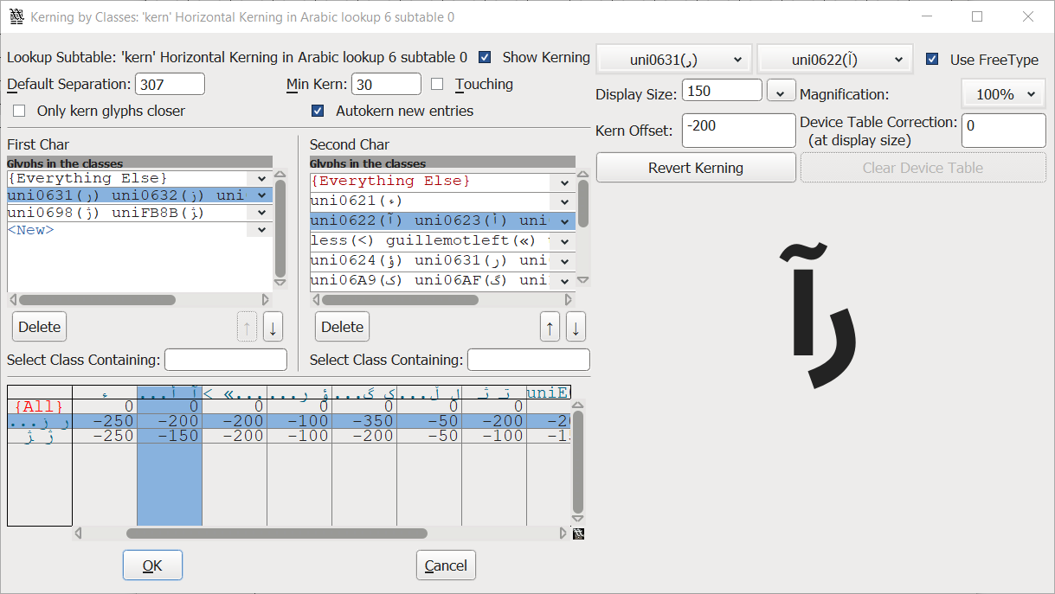The width and height of the screenshot is (1055, 594).
Task: Move selected second-char class up with arrow button
Action: click(550, 327)
